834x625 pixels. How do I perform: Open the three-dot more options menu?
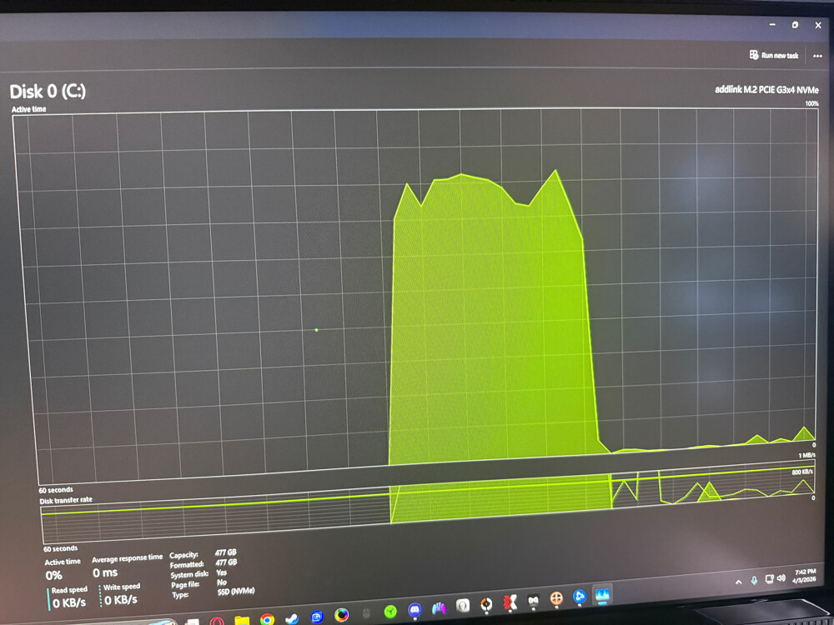(x=817, y=56)
